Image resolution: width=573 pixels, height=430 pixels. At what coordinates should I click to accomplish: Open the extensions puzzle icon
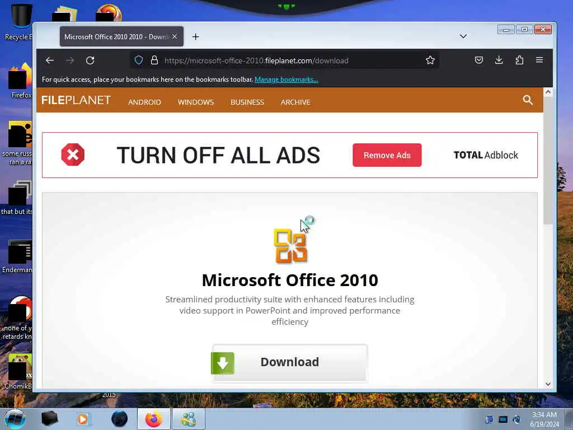(519, 60)
